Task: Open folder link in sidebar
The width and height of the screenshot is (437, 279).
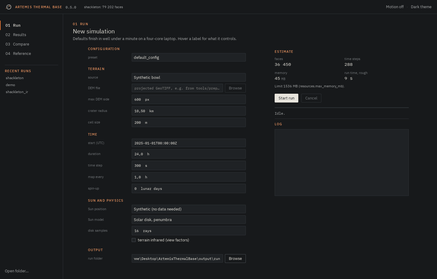Action: click(x=17, y=271)
